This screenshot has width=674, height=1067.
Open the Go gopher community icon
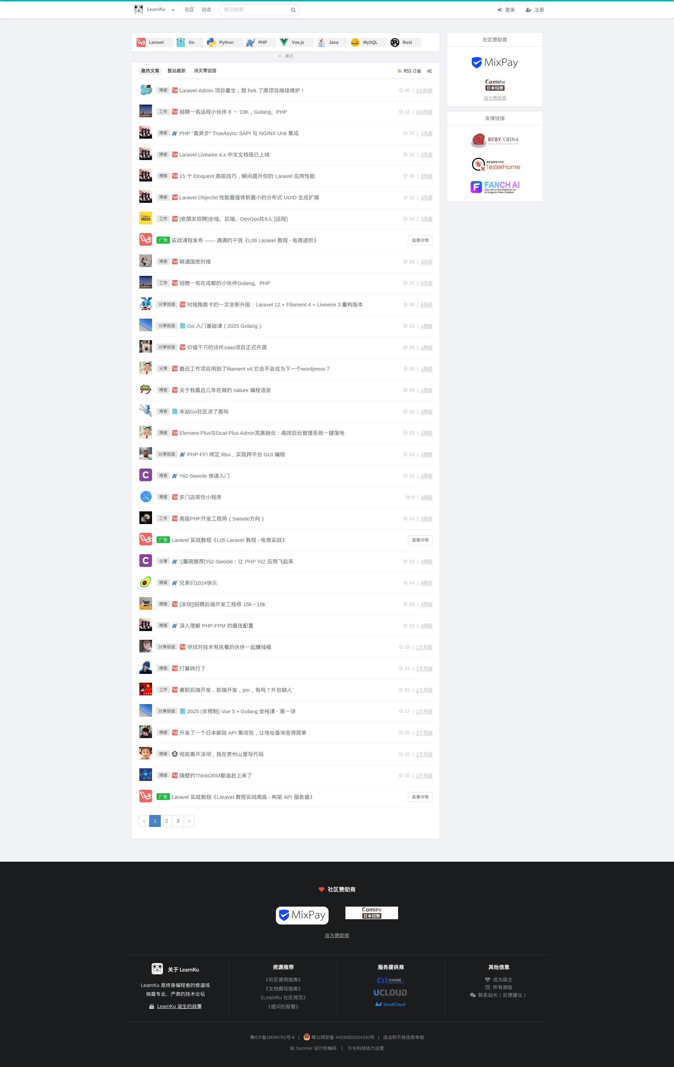181,42
